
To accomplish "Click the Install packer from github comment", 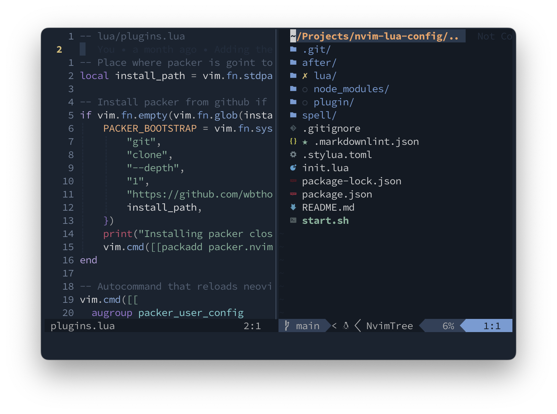I will [x=173, y=102].
